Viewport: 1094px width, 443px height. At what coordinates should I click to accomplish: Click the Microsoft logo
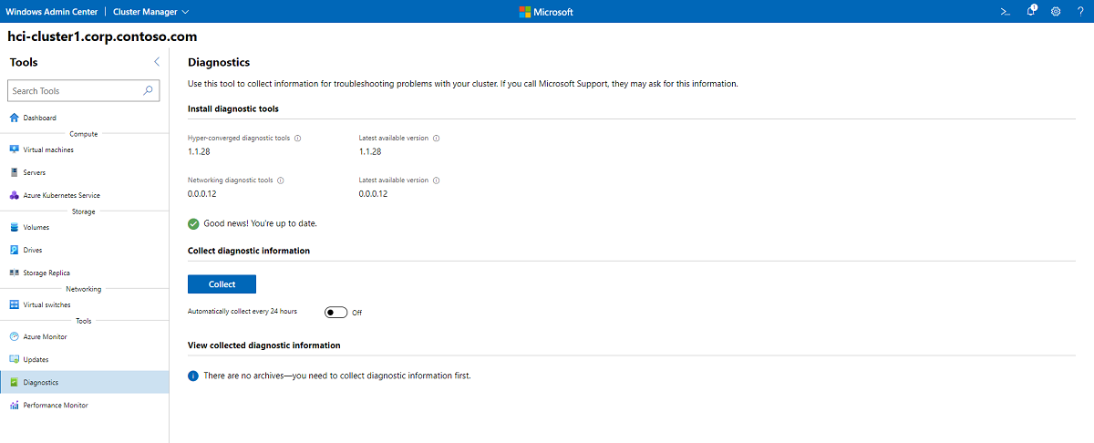tap(546, 12)
